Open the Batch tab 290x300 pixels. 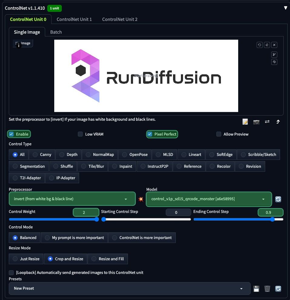coord(56,32)
